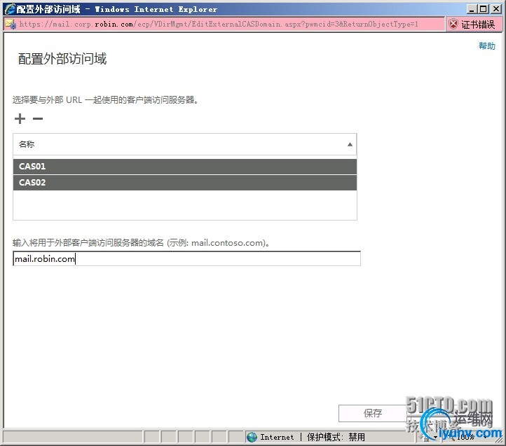Click the certificate error shield icon
506x446 pixels.
[453, 24]
